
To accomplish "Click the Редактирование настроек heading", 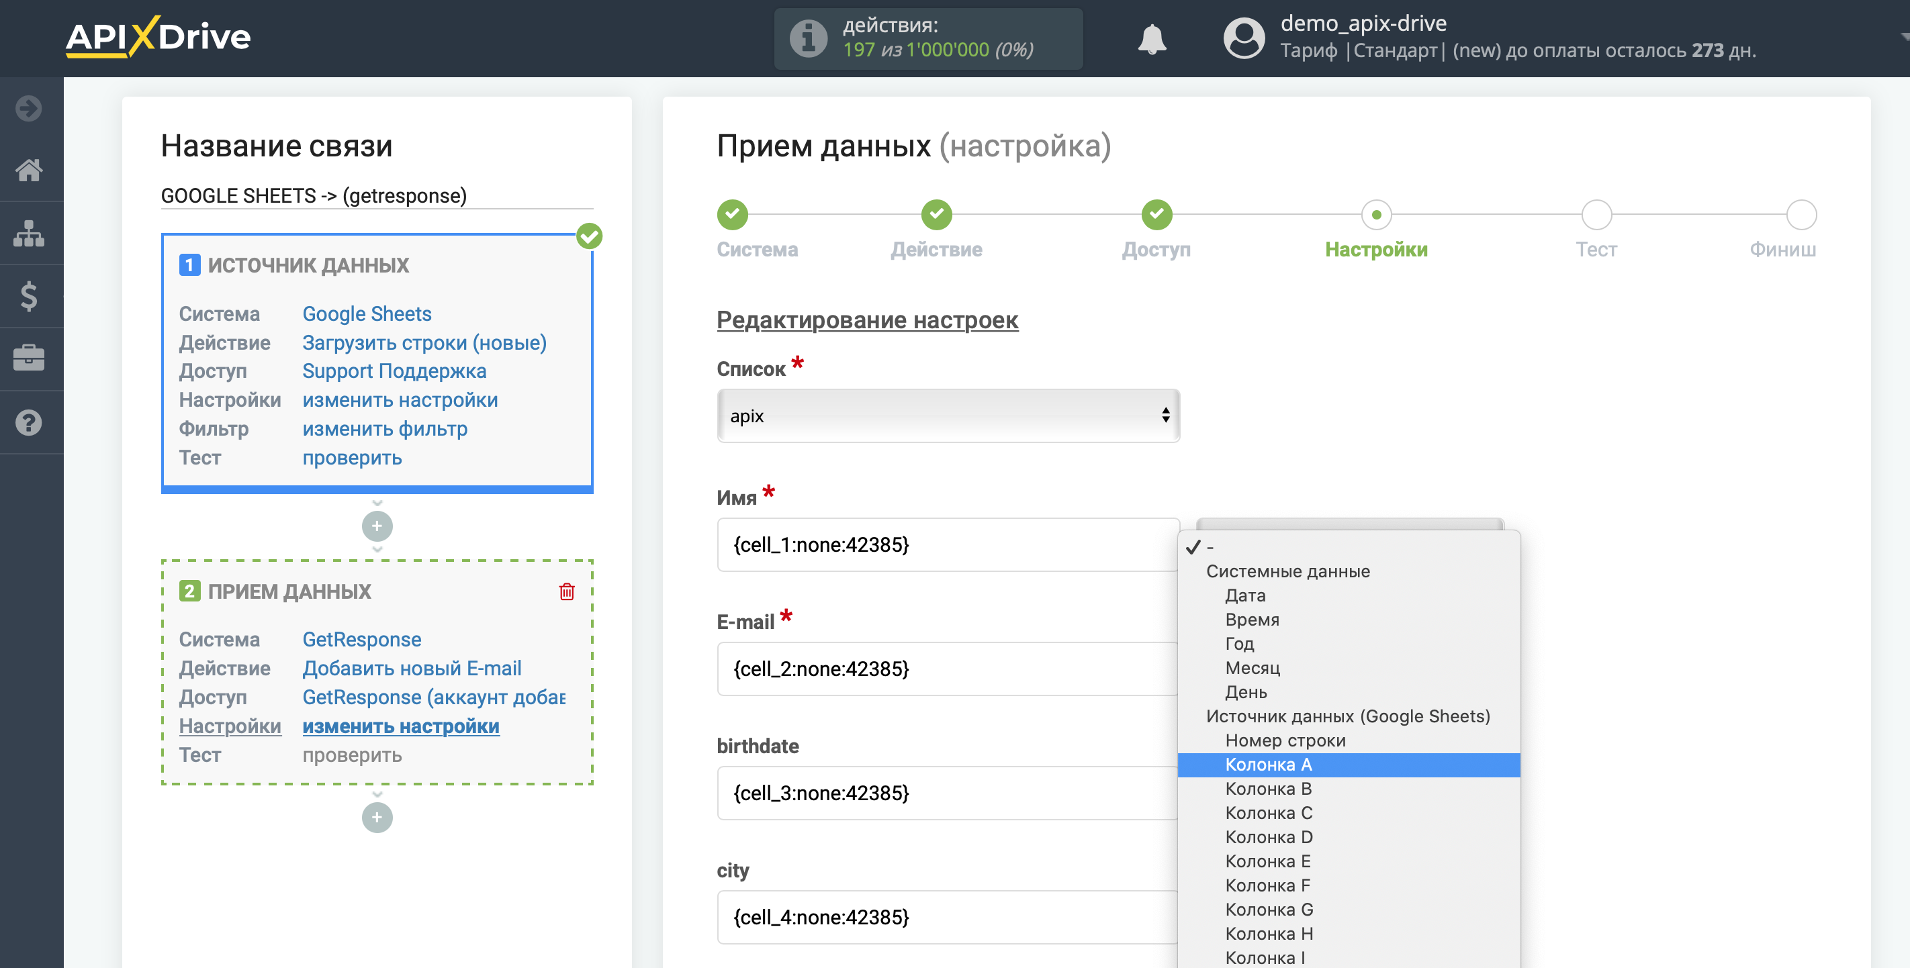I will coord(867,320).
